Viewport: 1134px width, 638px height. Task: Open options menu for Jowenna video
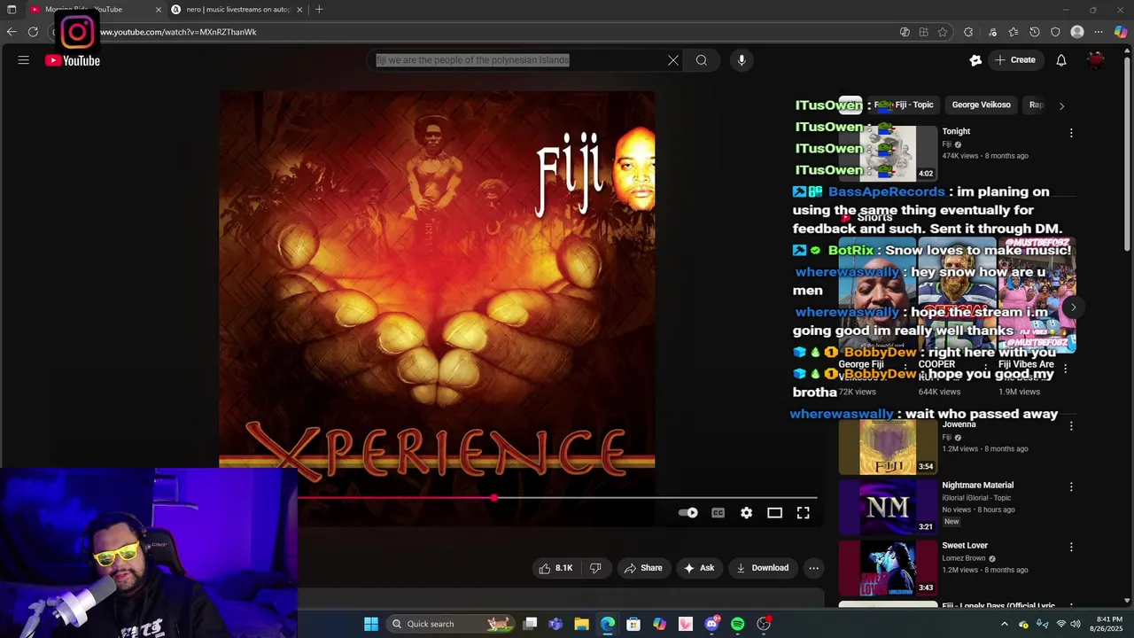pos(1071,426)
